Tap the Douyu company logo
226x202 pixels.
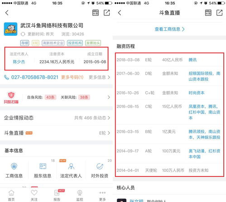click(10, 29)
